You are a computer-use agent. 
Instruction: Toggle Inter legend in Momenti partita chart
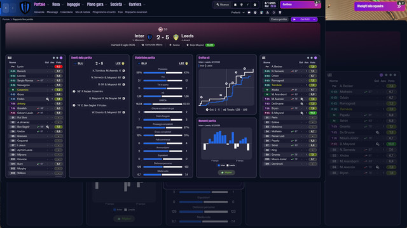tap(221, 165)
